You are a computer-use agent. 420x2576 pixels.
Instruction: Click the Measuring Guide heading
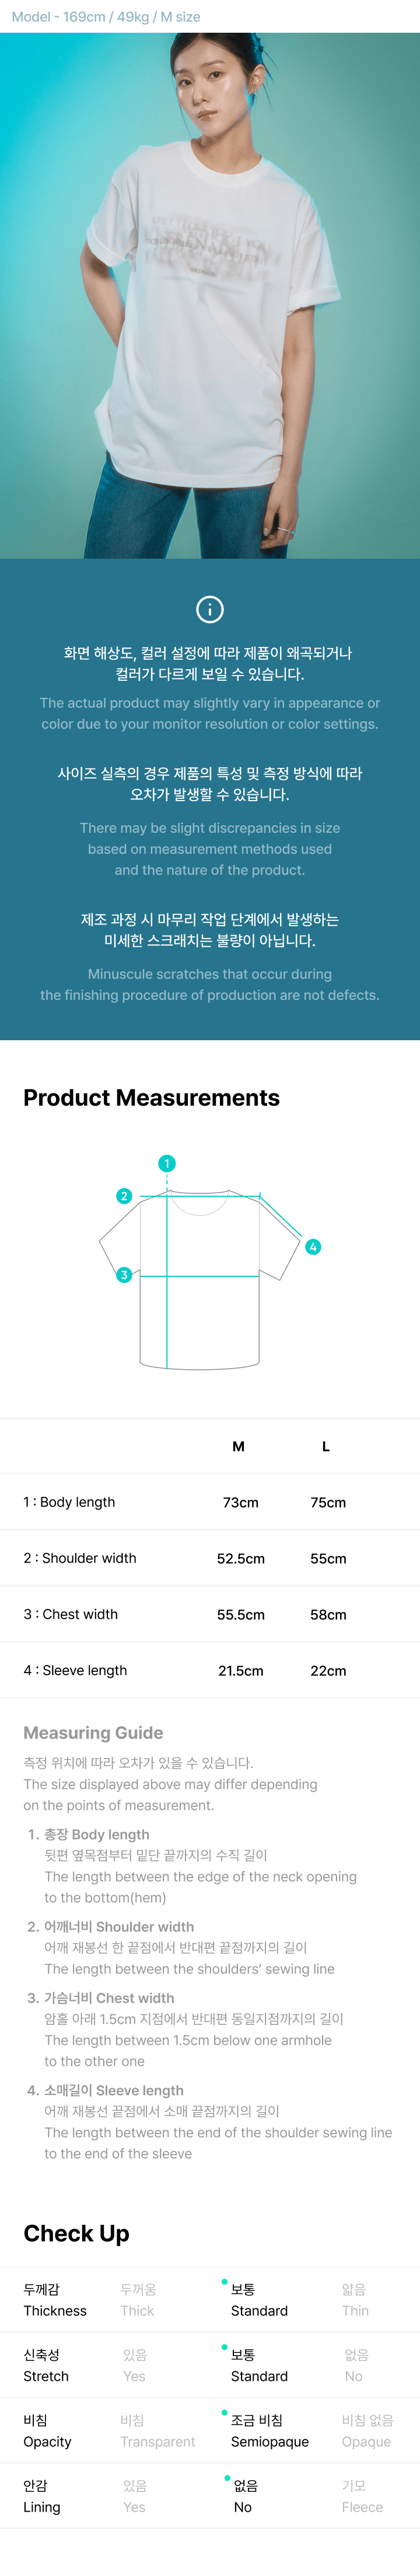[93, 1733]
